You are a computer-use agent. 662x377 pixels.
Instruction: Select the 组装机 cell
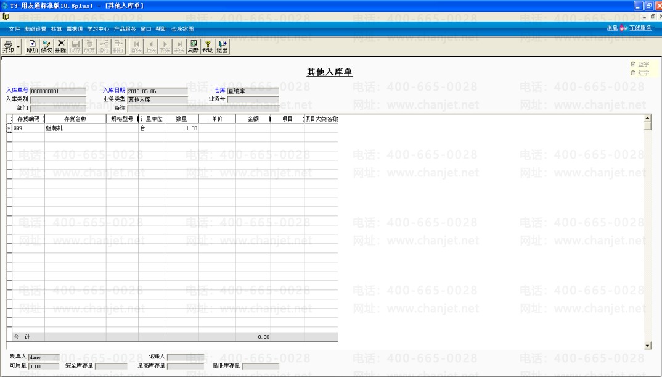coord(75,128)
